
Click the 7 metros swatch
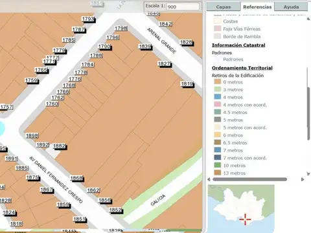218,150
